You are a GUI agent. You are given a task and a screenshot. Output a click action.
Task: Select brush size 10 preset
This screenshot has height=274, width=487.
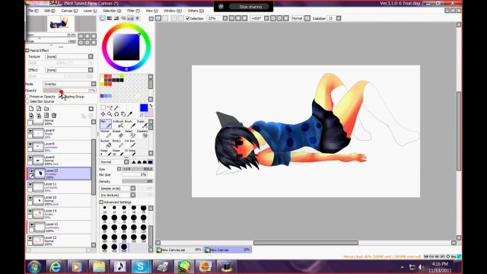pyautogui.click(x=105, y=209)
